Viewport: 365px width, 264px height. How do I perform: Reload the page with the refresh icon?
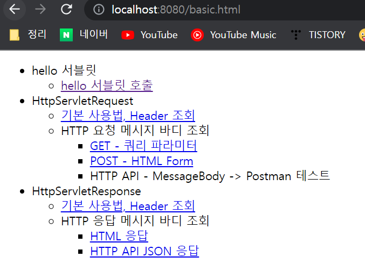pyautogui.click(x=66, y=10)
